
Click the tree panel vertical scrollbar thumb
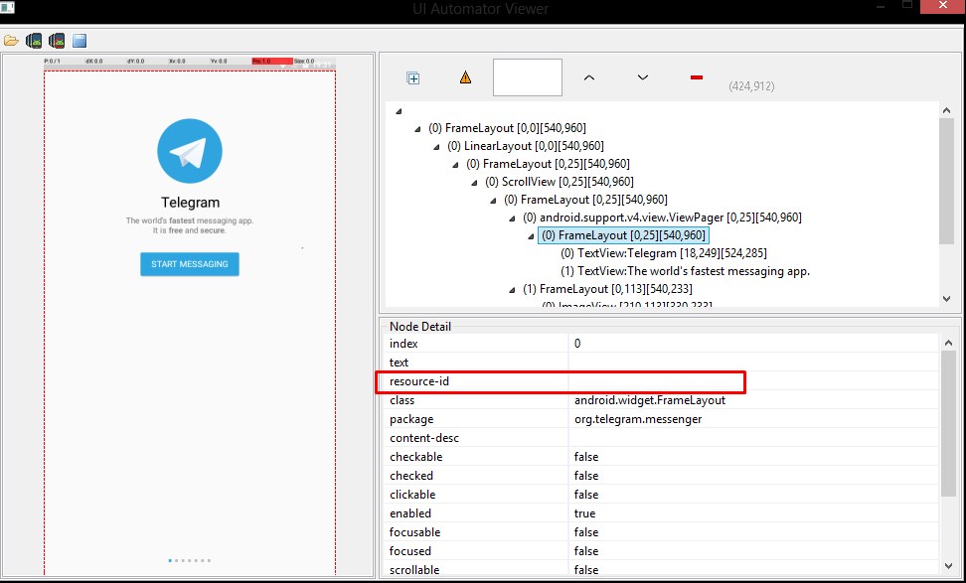[947, 182]
